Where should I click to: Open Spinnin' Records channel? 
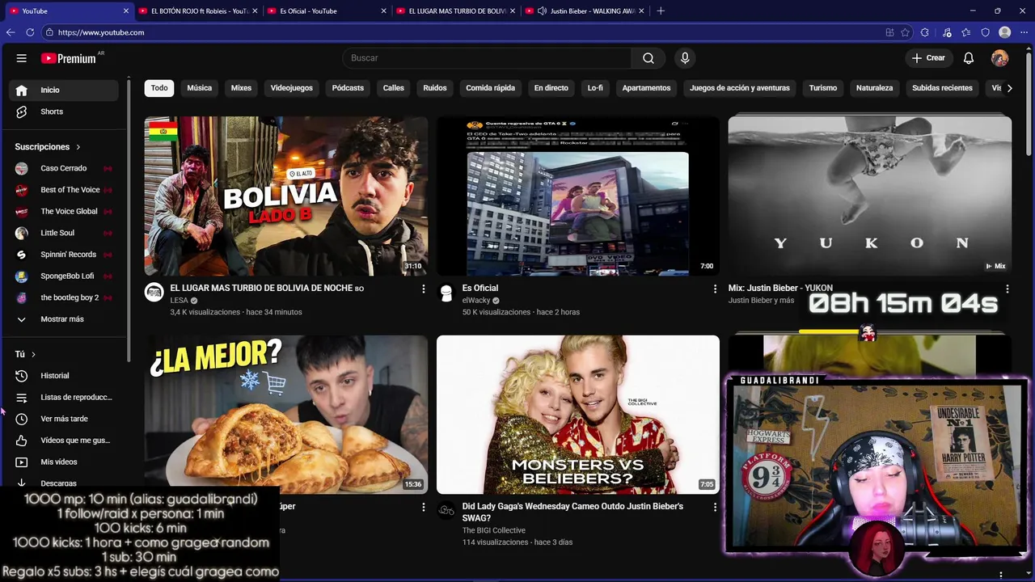(x=65, y=255)
